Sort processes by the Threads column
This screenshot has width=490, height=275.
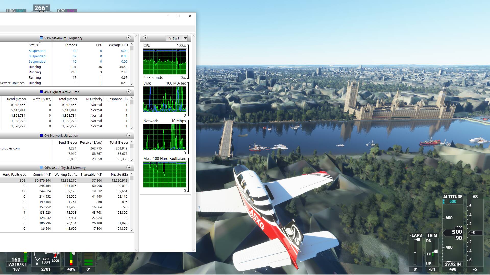[x=65, y=45]
